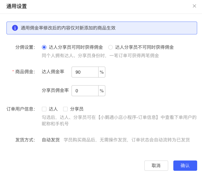Click the % suffix beside 达人佣金率 field
The image size is (202, 174).
tap(102, 72)
